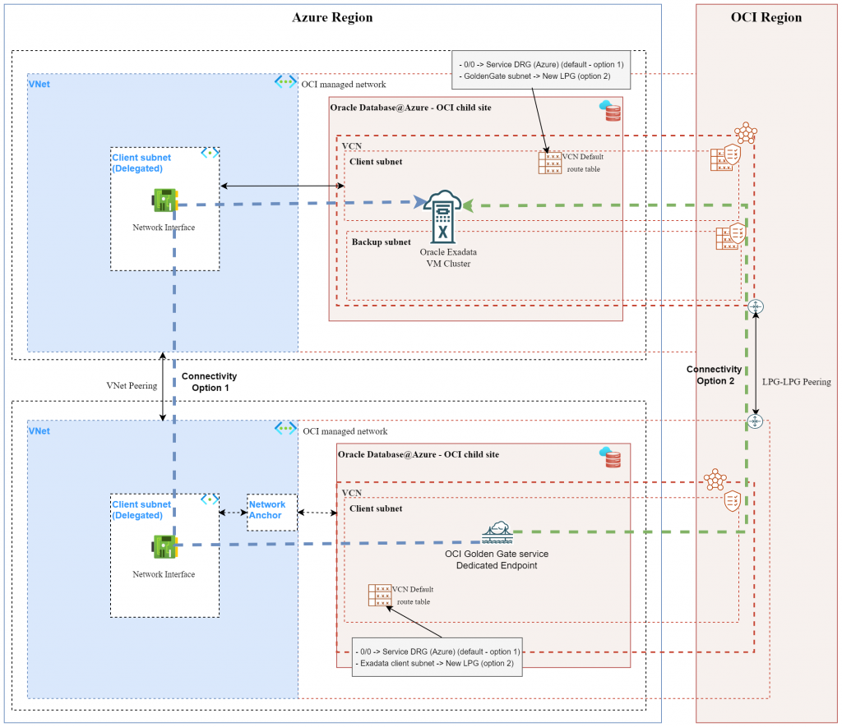Select the upper route rules note box

tap(540, 71)
